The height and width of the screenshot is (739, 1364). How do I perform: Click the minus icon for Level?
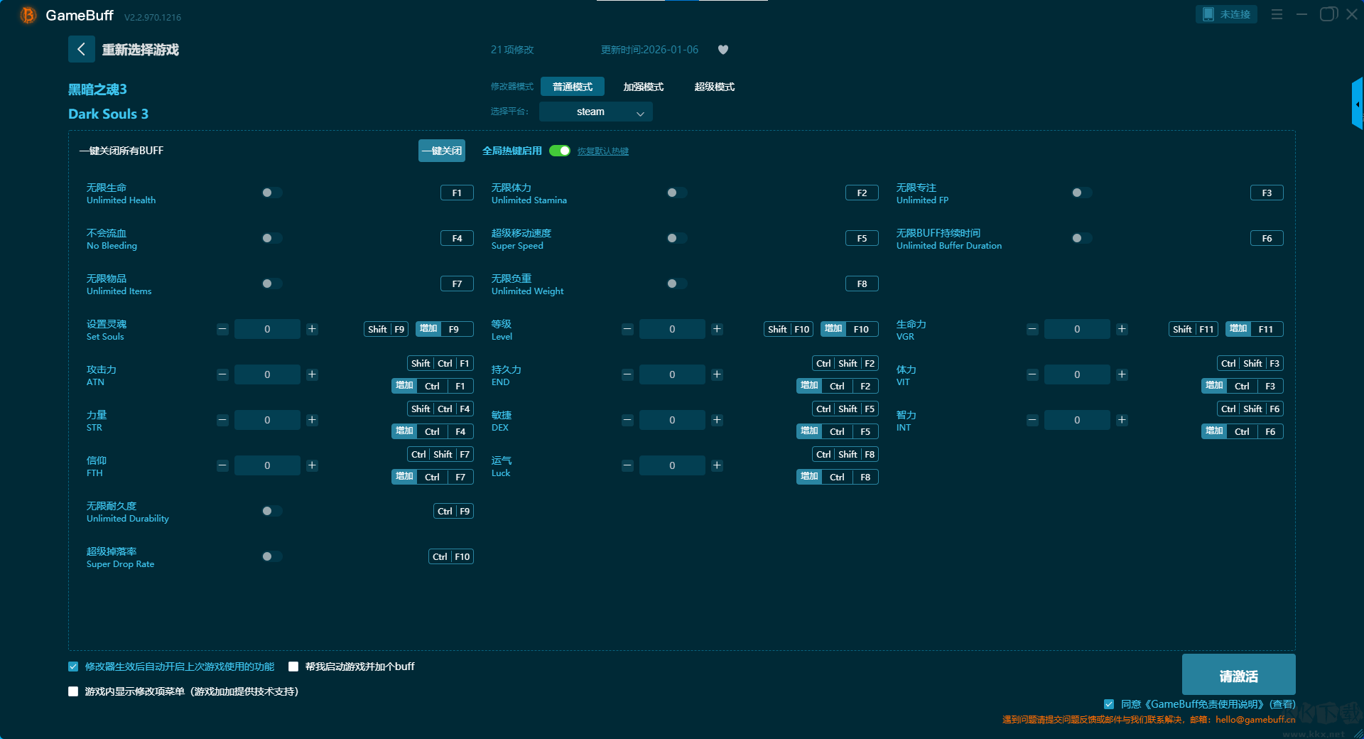pos(627,329)
